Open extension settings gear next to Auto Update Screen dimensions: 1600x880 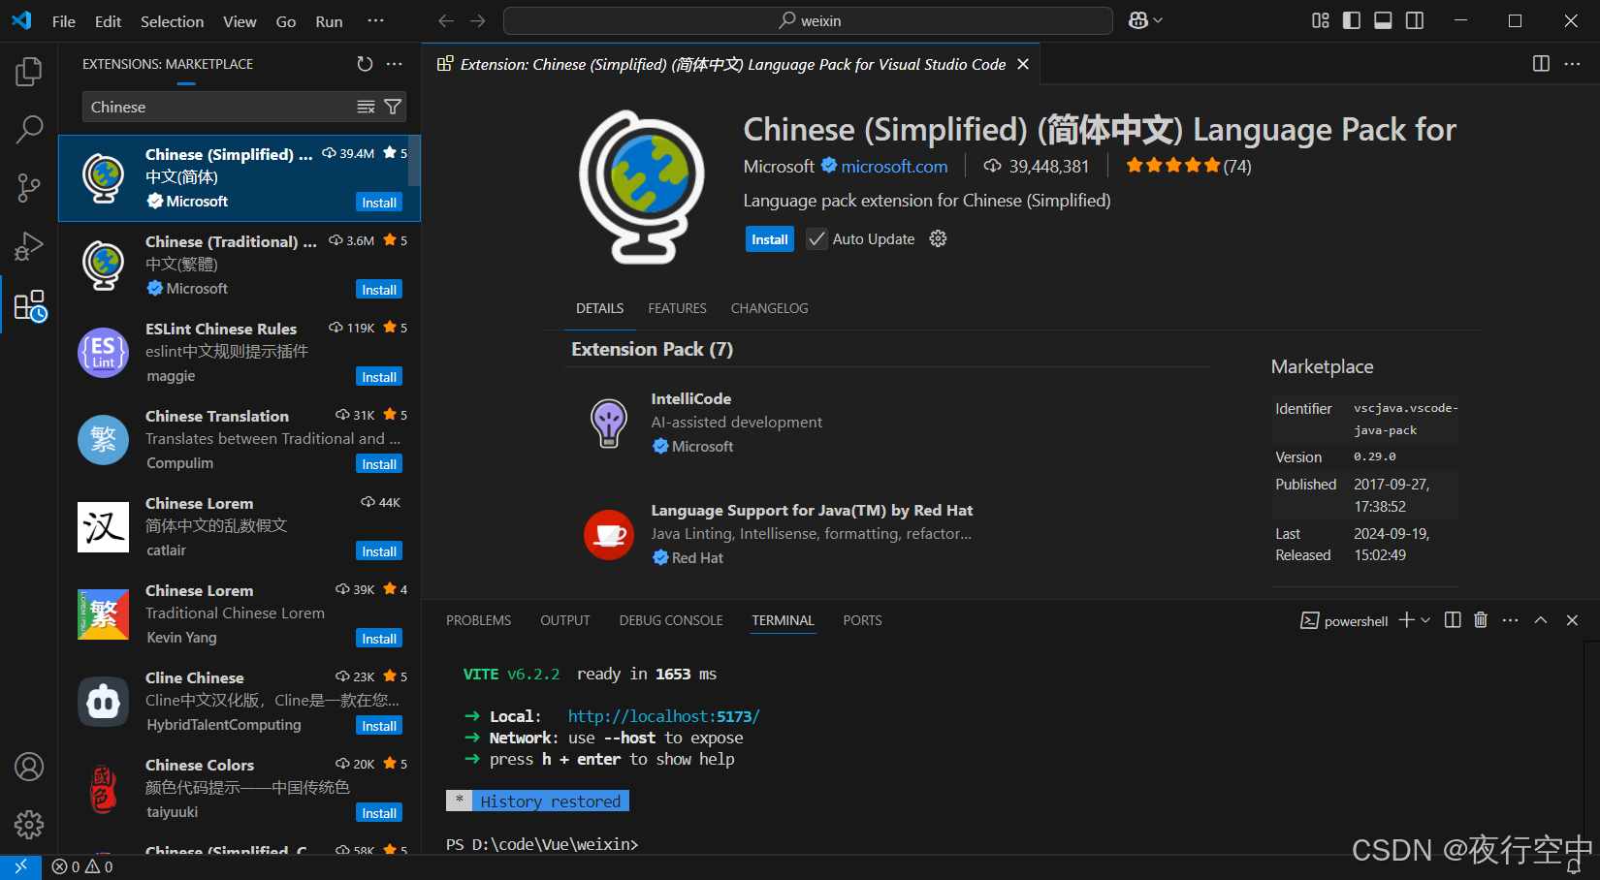click(938, 238)
